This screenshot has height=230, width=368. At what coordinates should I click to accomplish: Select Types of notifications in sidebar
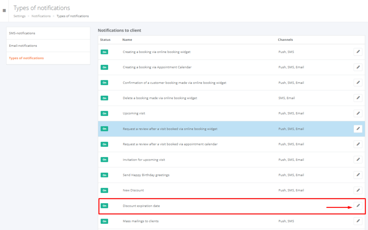coord(26,58)
